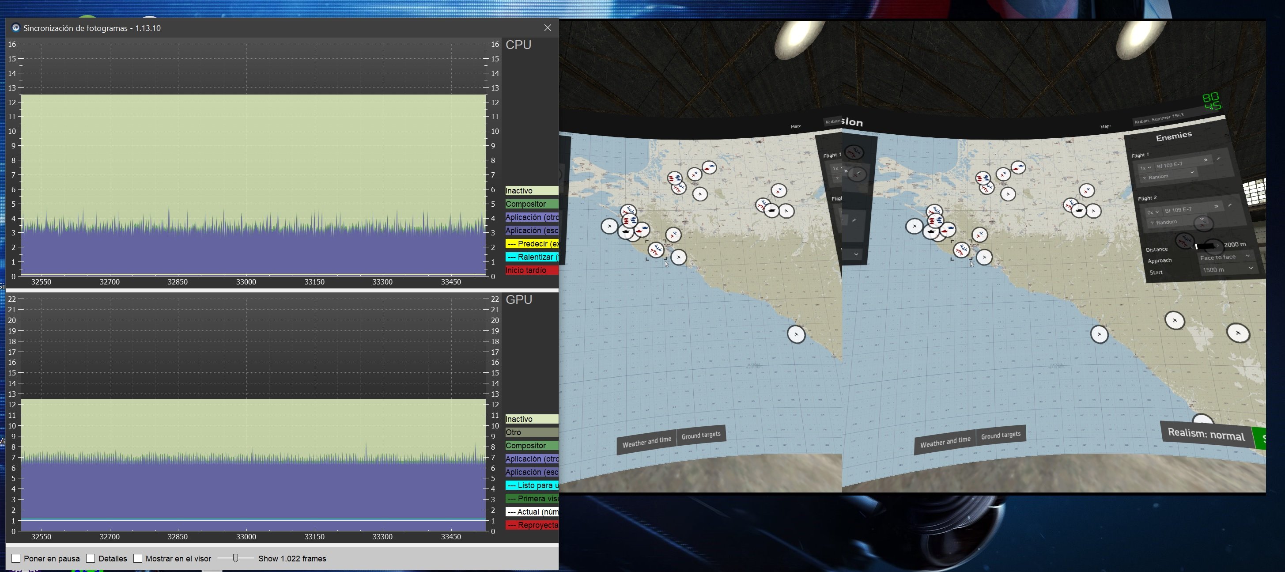Click Flight 1 double-chevron aircraft selector

pos(1206,160)
